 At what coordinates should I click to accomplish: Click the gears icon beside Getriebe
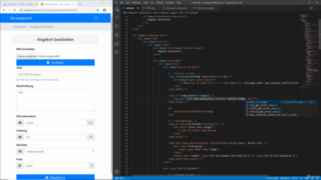coord(20,151)
